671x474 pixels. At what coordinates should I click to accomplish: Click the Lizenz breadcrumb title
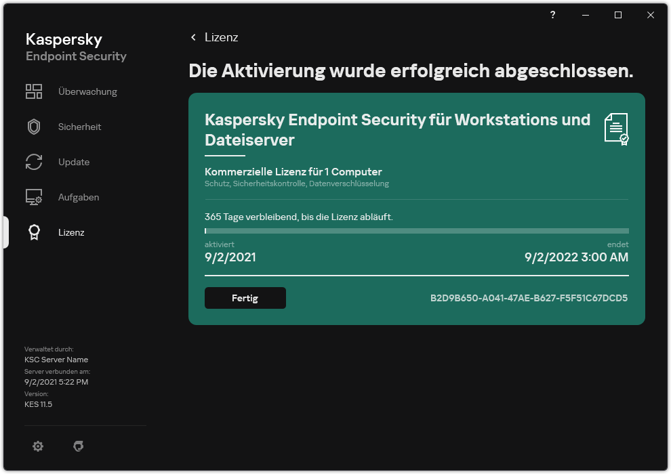[222, 37]
